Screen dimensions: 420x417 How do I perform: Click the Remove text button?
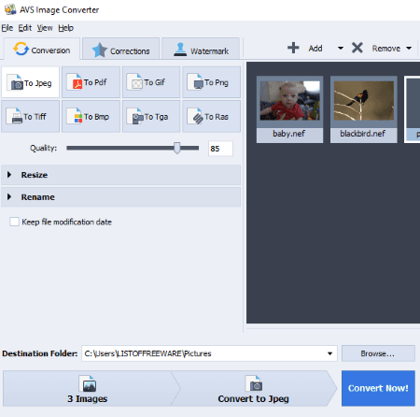point(386,49)
